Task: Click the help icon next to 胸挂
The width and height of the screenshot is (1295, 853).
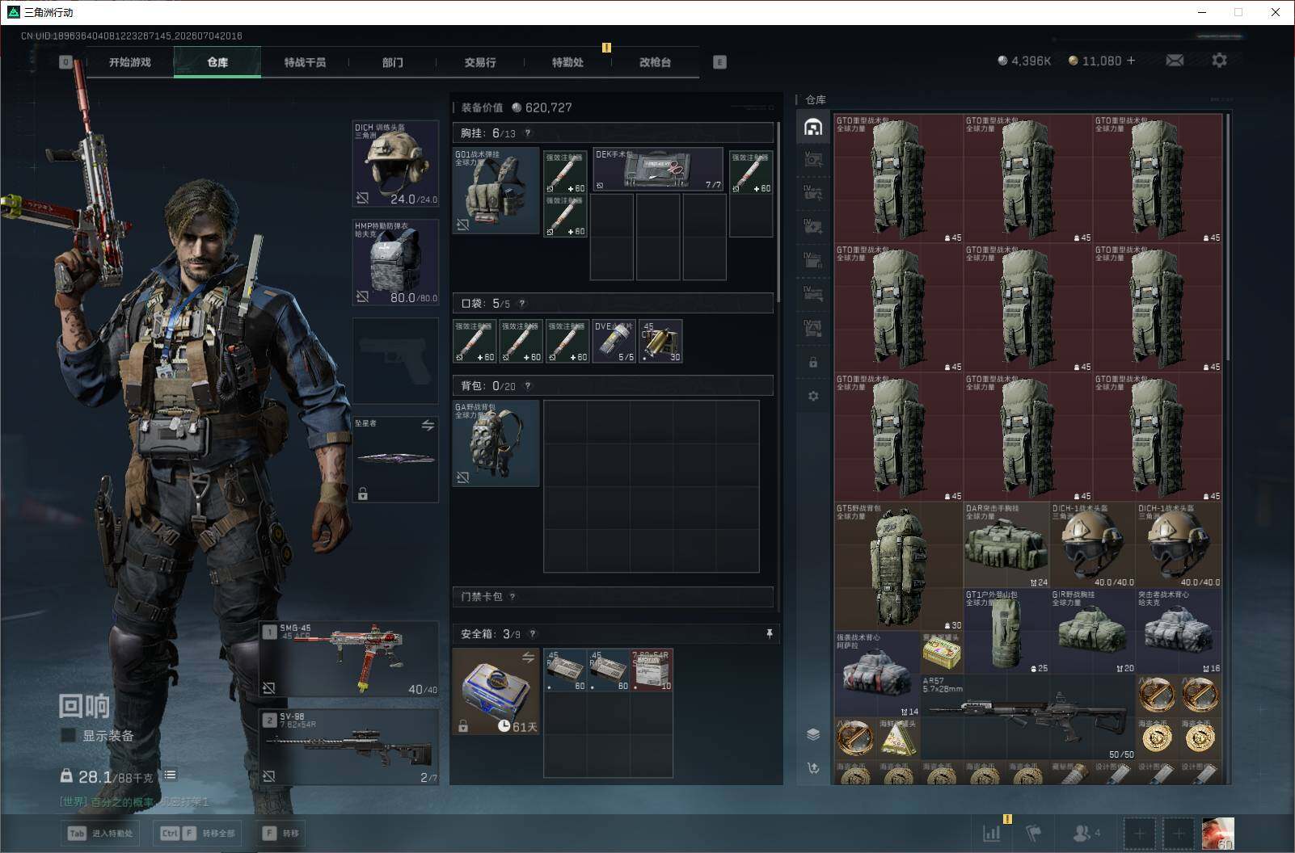Action: point(528,133)
